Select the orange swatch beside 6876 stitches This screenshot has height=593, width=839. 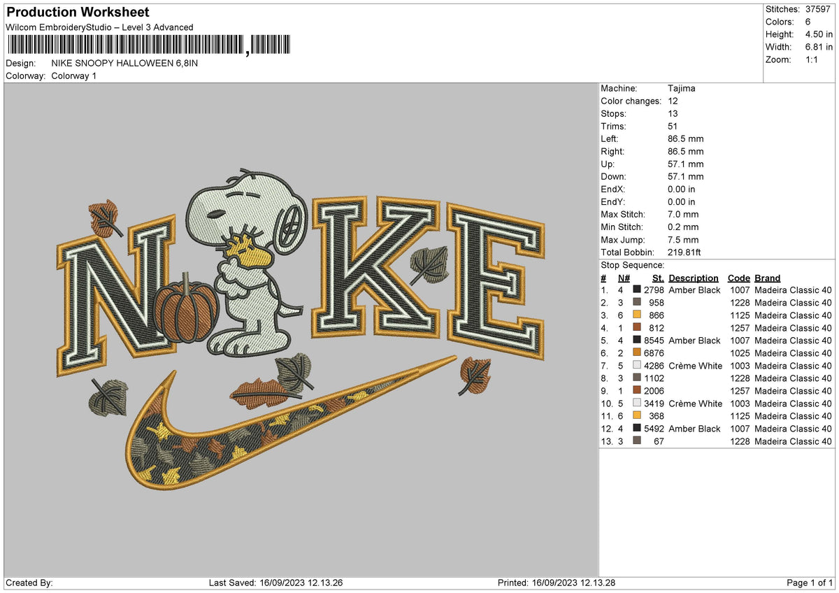click(x=637, y=352)
